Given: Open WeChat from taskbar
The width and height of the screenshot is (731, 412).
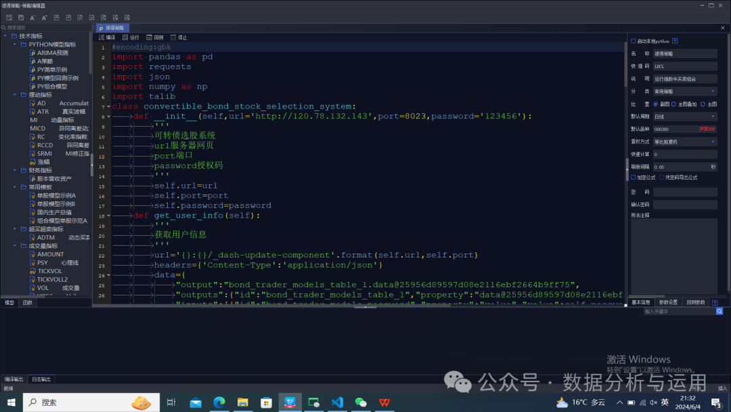Looking at the screenshot, I should click(x=361, y=403).
